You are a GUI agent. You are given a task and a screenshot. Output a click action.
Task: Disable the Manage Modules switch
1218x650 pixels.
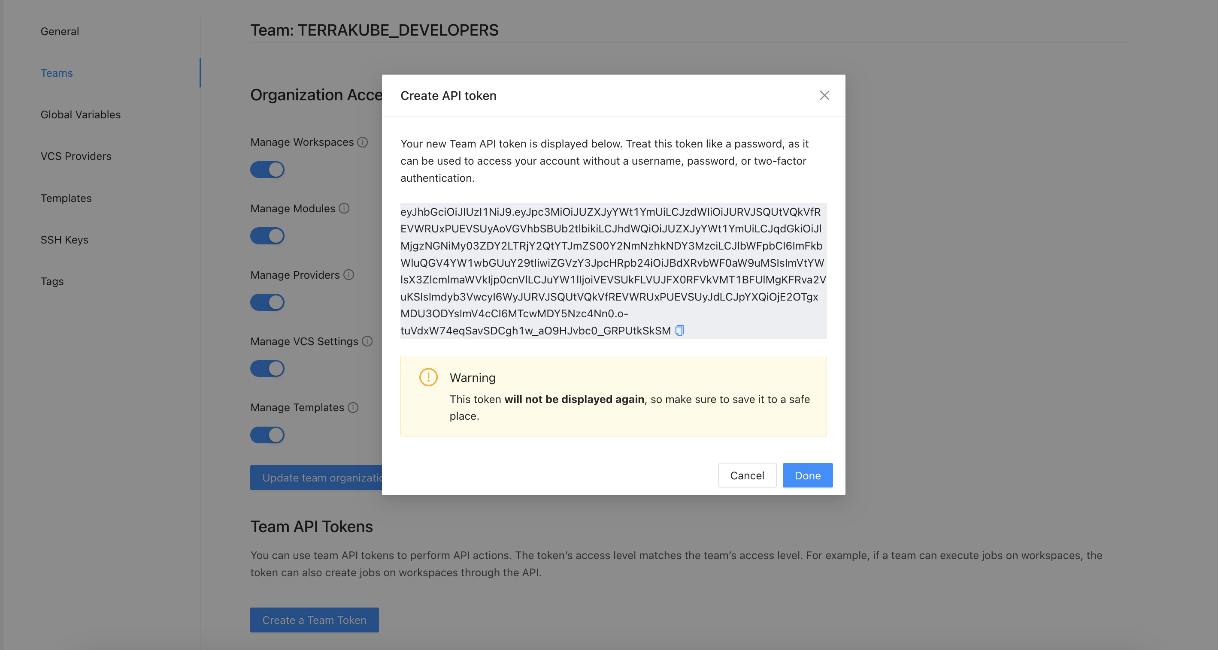[x=267, y=236]
